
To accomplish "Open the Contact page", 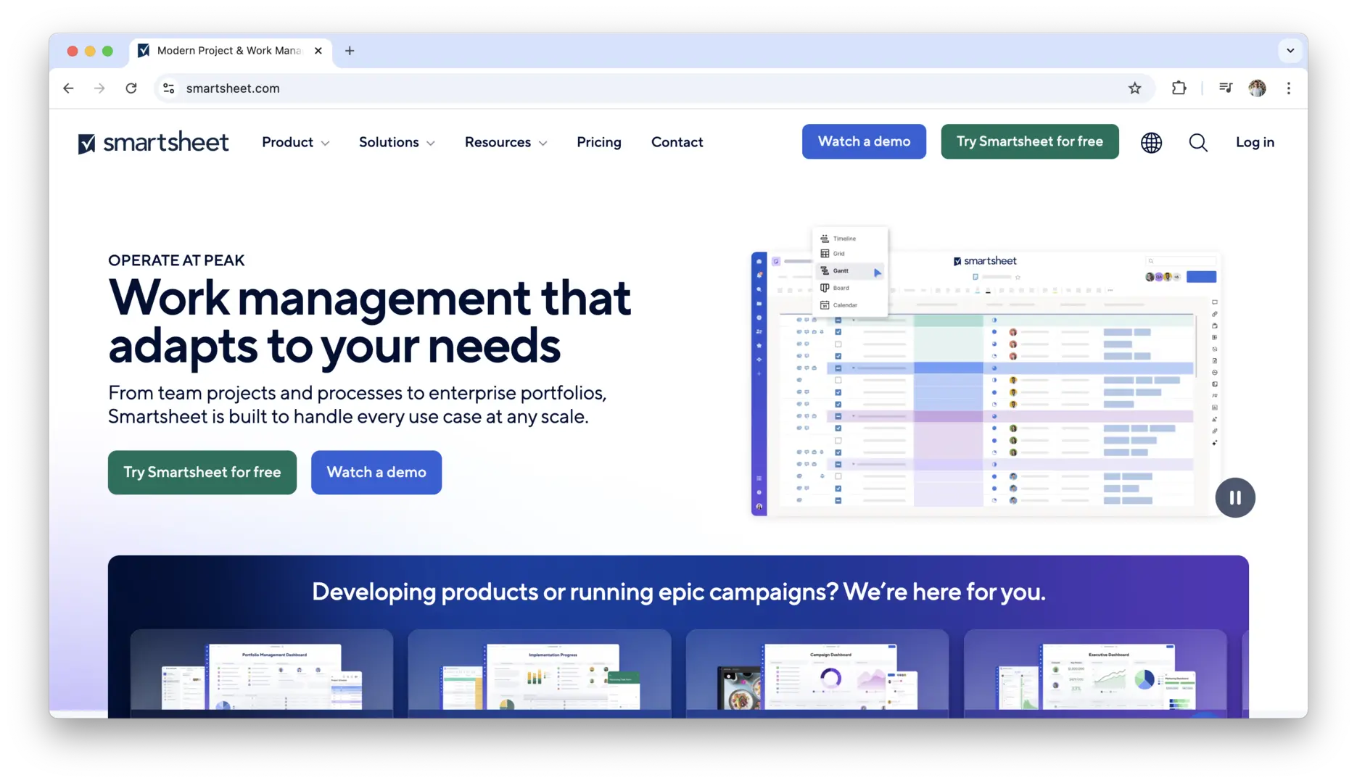I will 677,142.
